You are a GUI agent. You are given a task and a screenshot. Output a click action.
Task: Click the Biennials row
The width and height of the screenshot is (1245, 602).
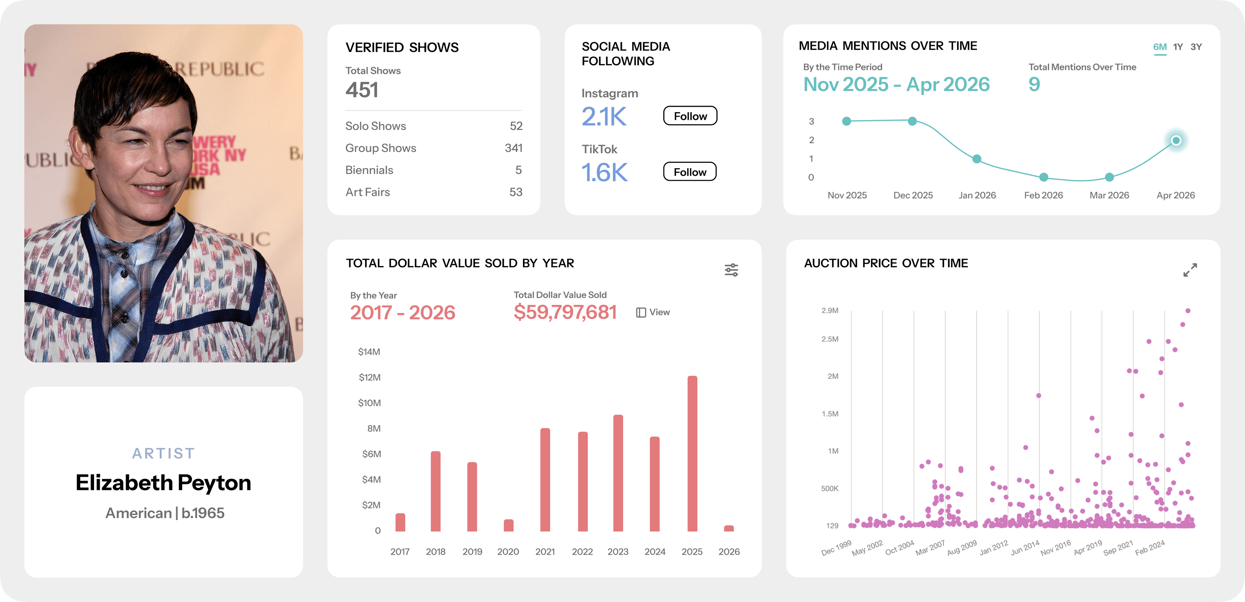pyautogui.click(x=433, y=170)
